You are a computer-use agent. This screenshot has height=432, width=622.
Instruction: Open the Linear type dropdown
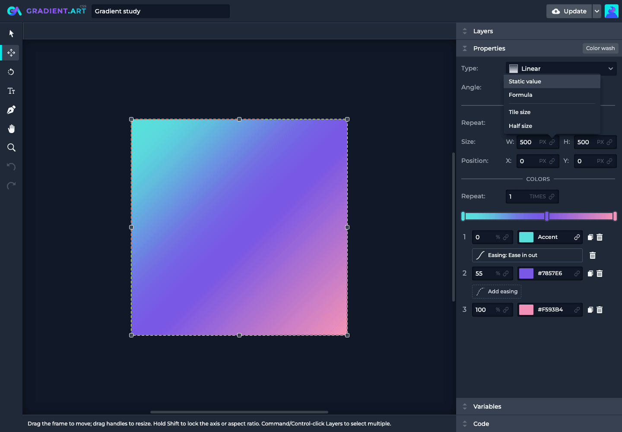click(561, 69)
